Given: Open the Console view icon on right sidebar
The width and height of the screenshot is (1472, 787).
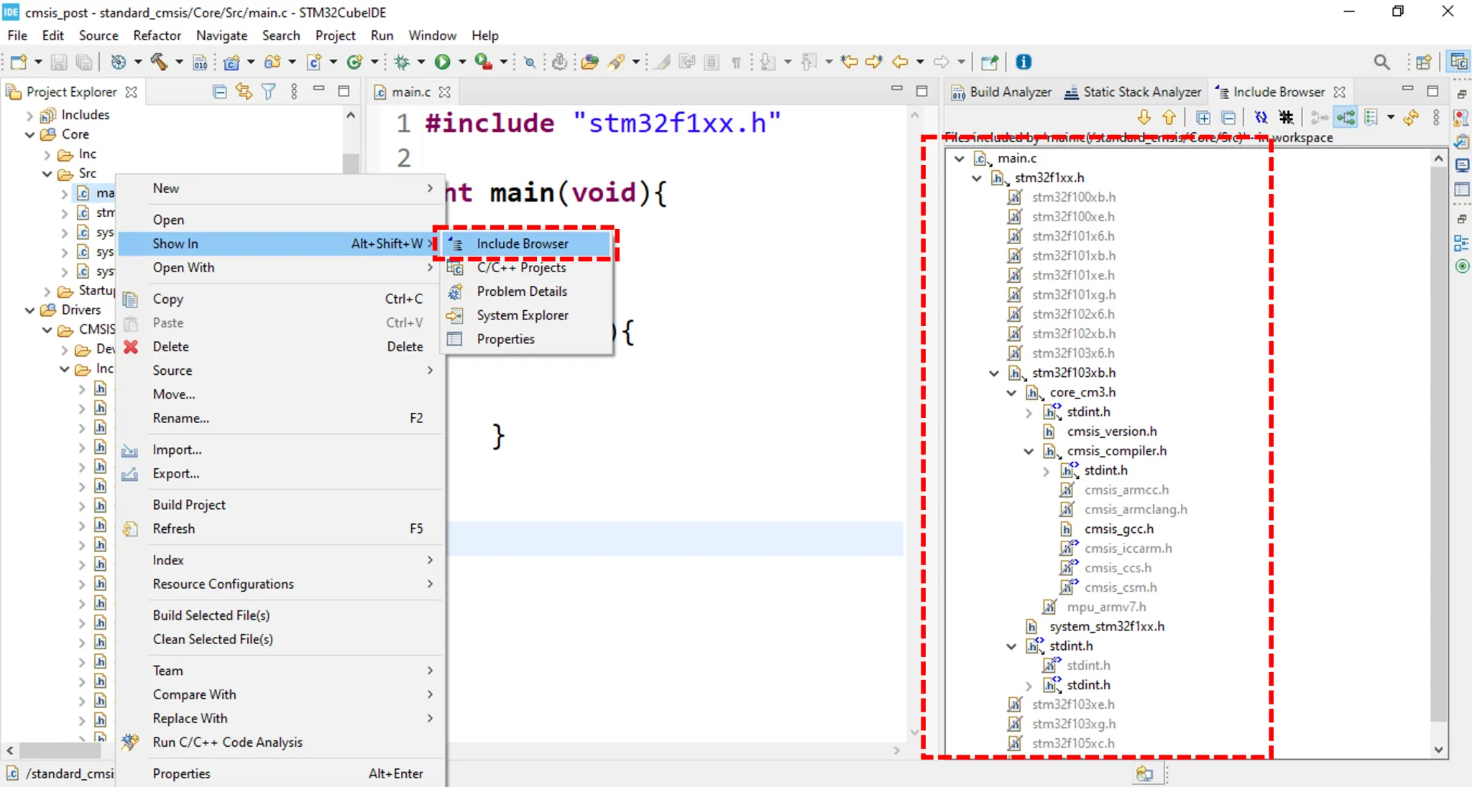Looking at the screenshot, I should pyautogui.click(x=1463, y=165).
